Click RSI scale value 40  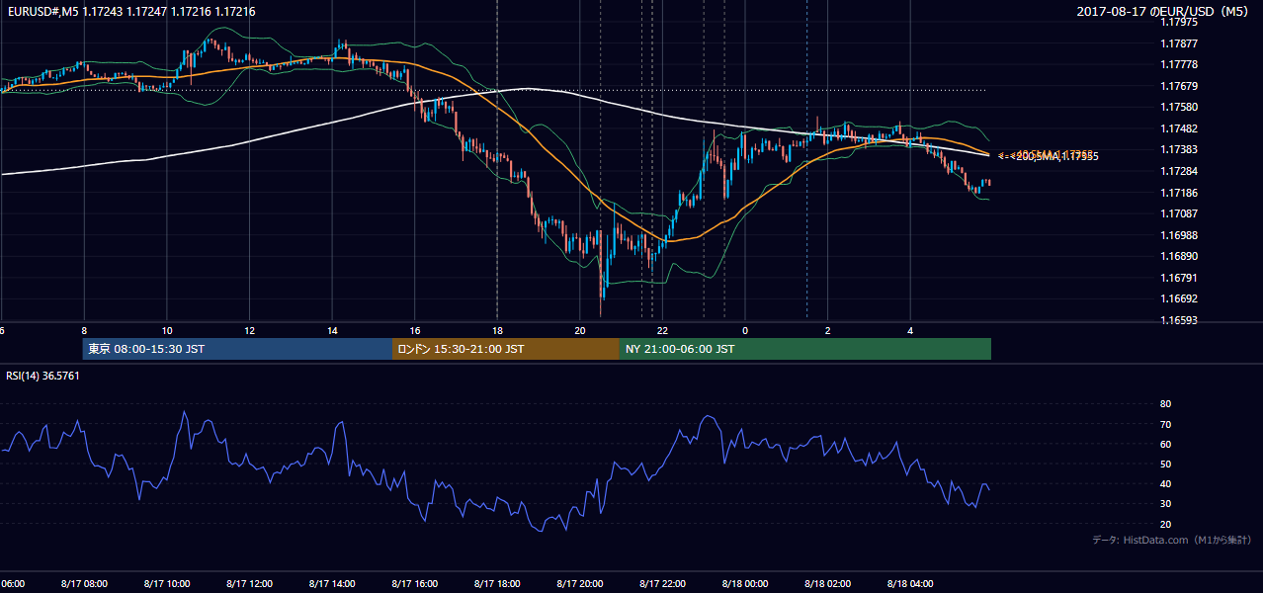pos(1165,483)
